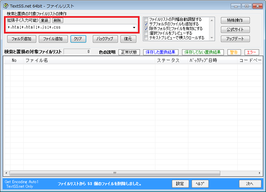
Task: Click the horizontal scrollbar thumb
Action: (115, 173)
